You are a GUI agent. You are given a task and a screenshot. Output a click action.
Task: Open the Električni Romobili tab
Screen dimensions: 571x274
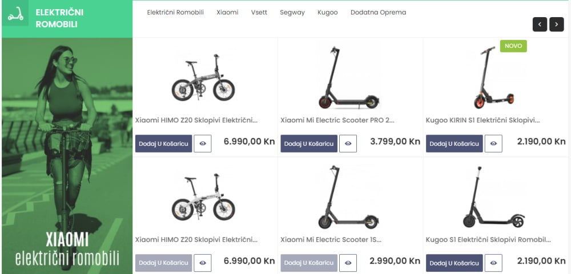(x=175, y=13)
